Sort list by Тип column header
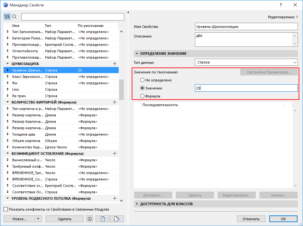This screenshot has height=226, width=303. pos(60,26)
